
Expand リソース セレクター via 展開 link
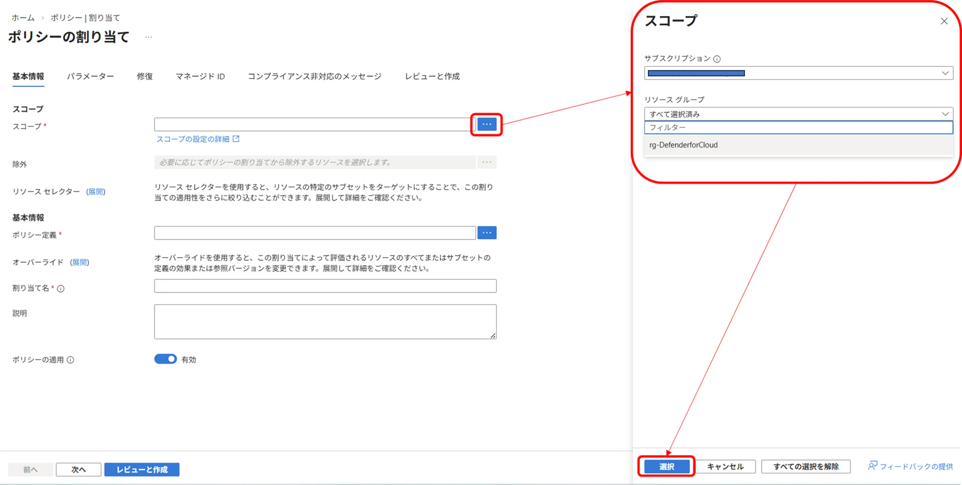click(x=96, y=191)
